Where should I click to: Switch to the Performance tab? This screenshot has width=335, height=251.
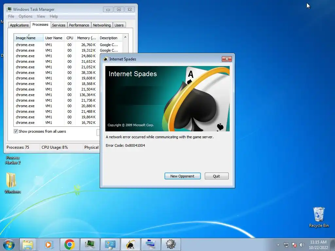coord(79,25)
